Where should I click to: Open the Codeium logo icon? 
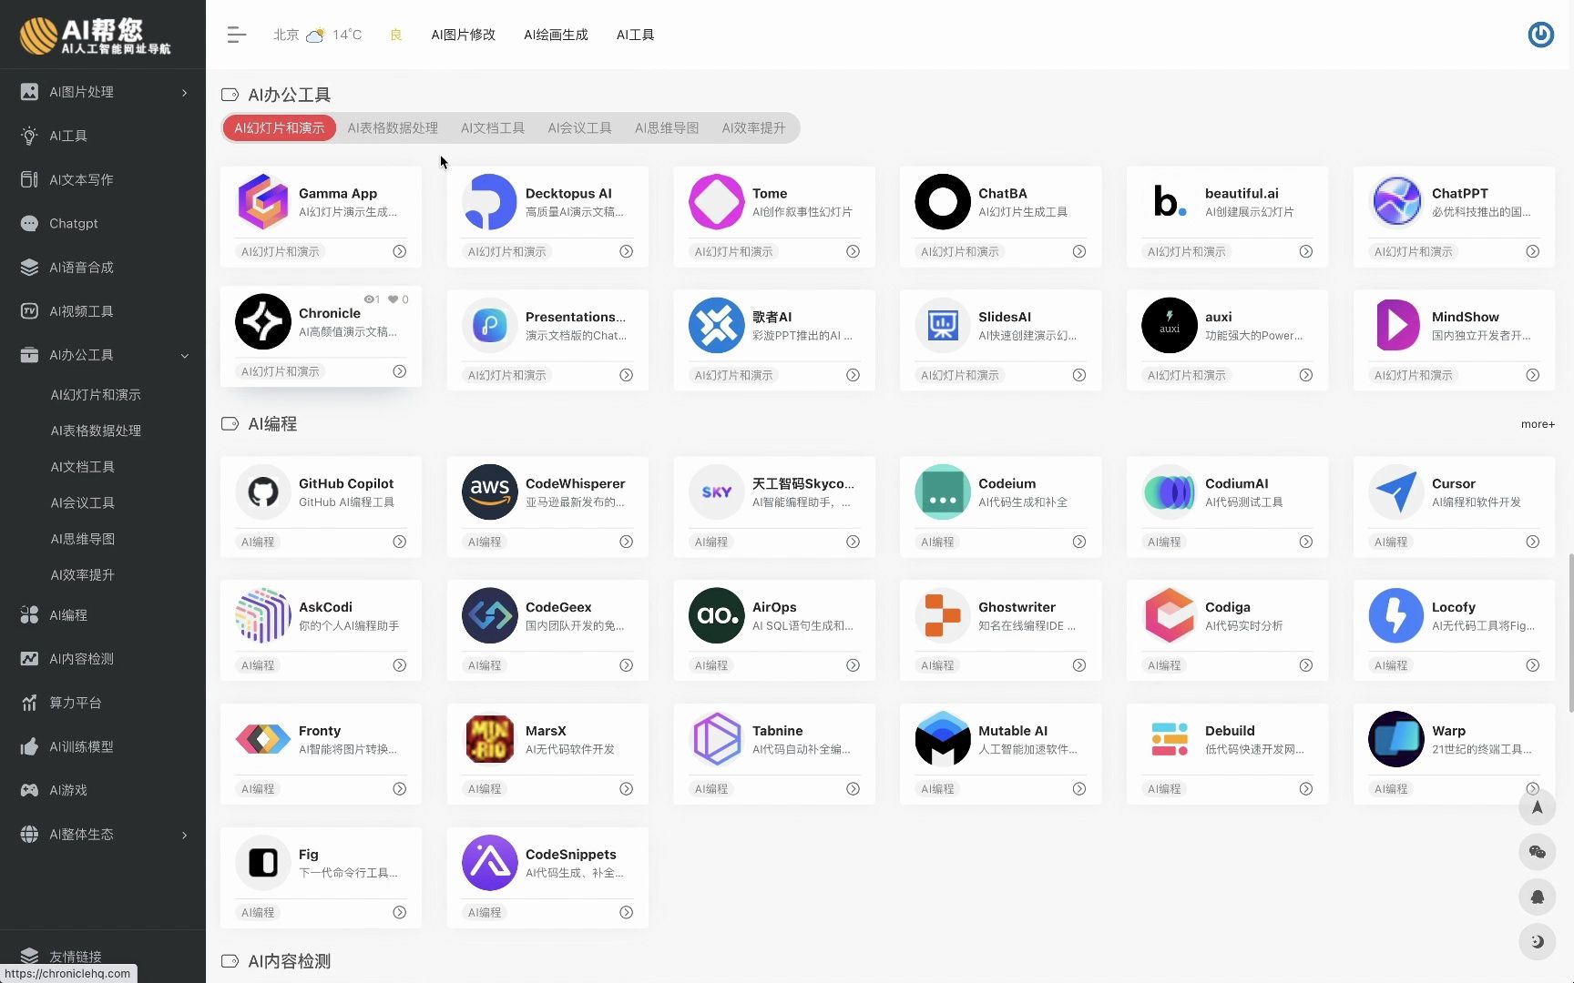(x=943, y=491)
